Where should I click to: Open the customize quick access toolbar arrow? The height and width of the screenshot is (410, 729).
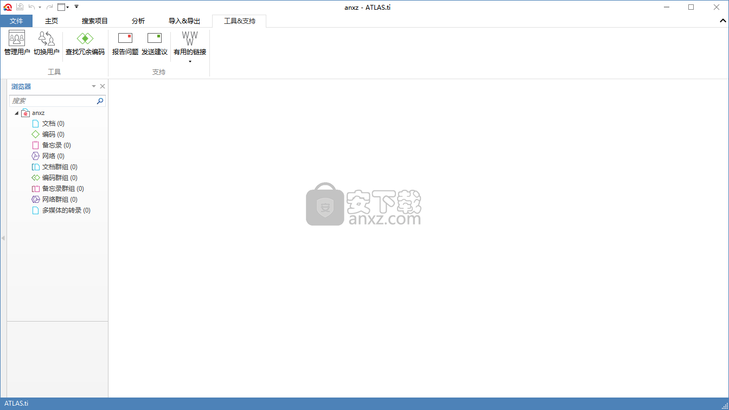(76, 7)
